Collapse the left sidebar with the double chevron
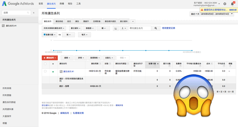The height and width of the screenshot is (127, 238). pyautogui.click(x=34, y=13)
